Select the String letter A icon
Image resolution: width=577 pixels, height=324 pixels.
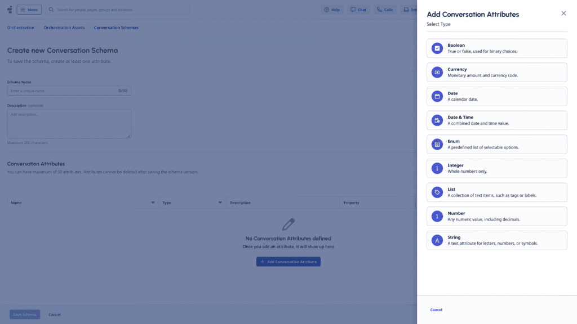point(437,240)
